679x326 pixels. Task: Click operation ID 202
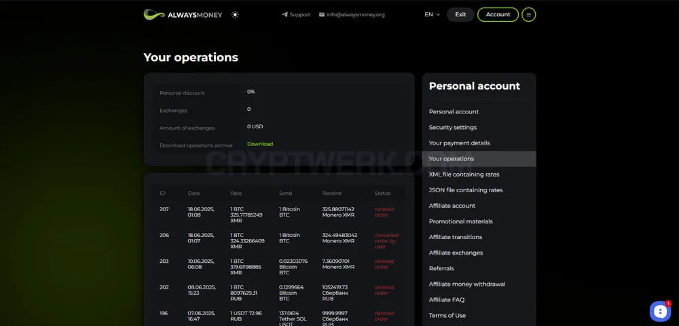164,287
